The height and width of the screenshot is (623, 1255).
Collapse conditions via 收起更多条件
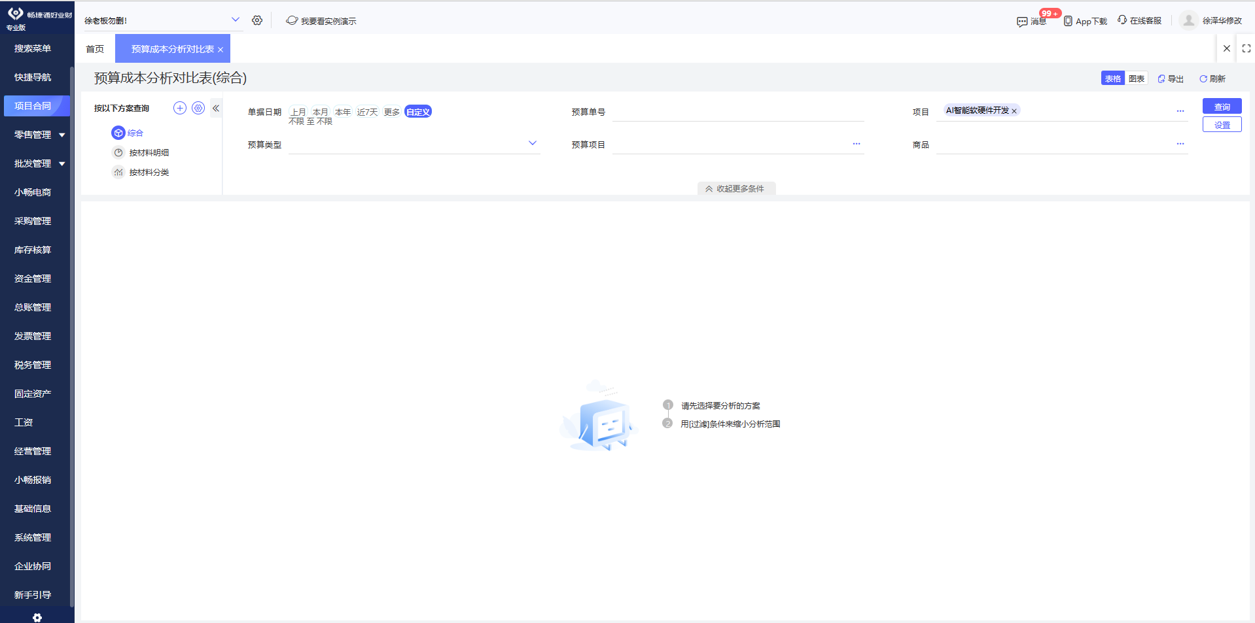pyautogui.click(x=736, y=188)
